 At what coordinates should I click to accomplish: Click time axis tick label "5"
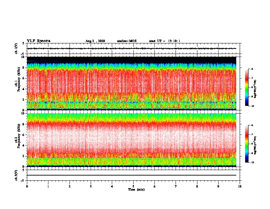(133, 186)
